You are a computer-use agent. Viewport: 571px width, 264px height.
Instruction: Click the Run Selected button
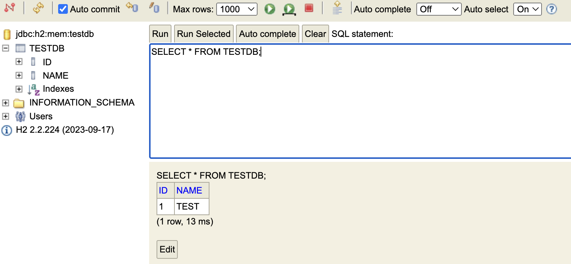coord(204,34)
